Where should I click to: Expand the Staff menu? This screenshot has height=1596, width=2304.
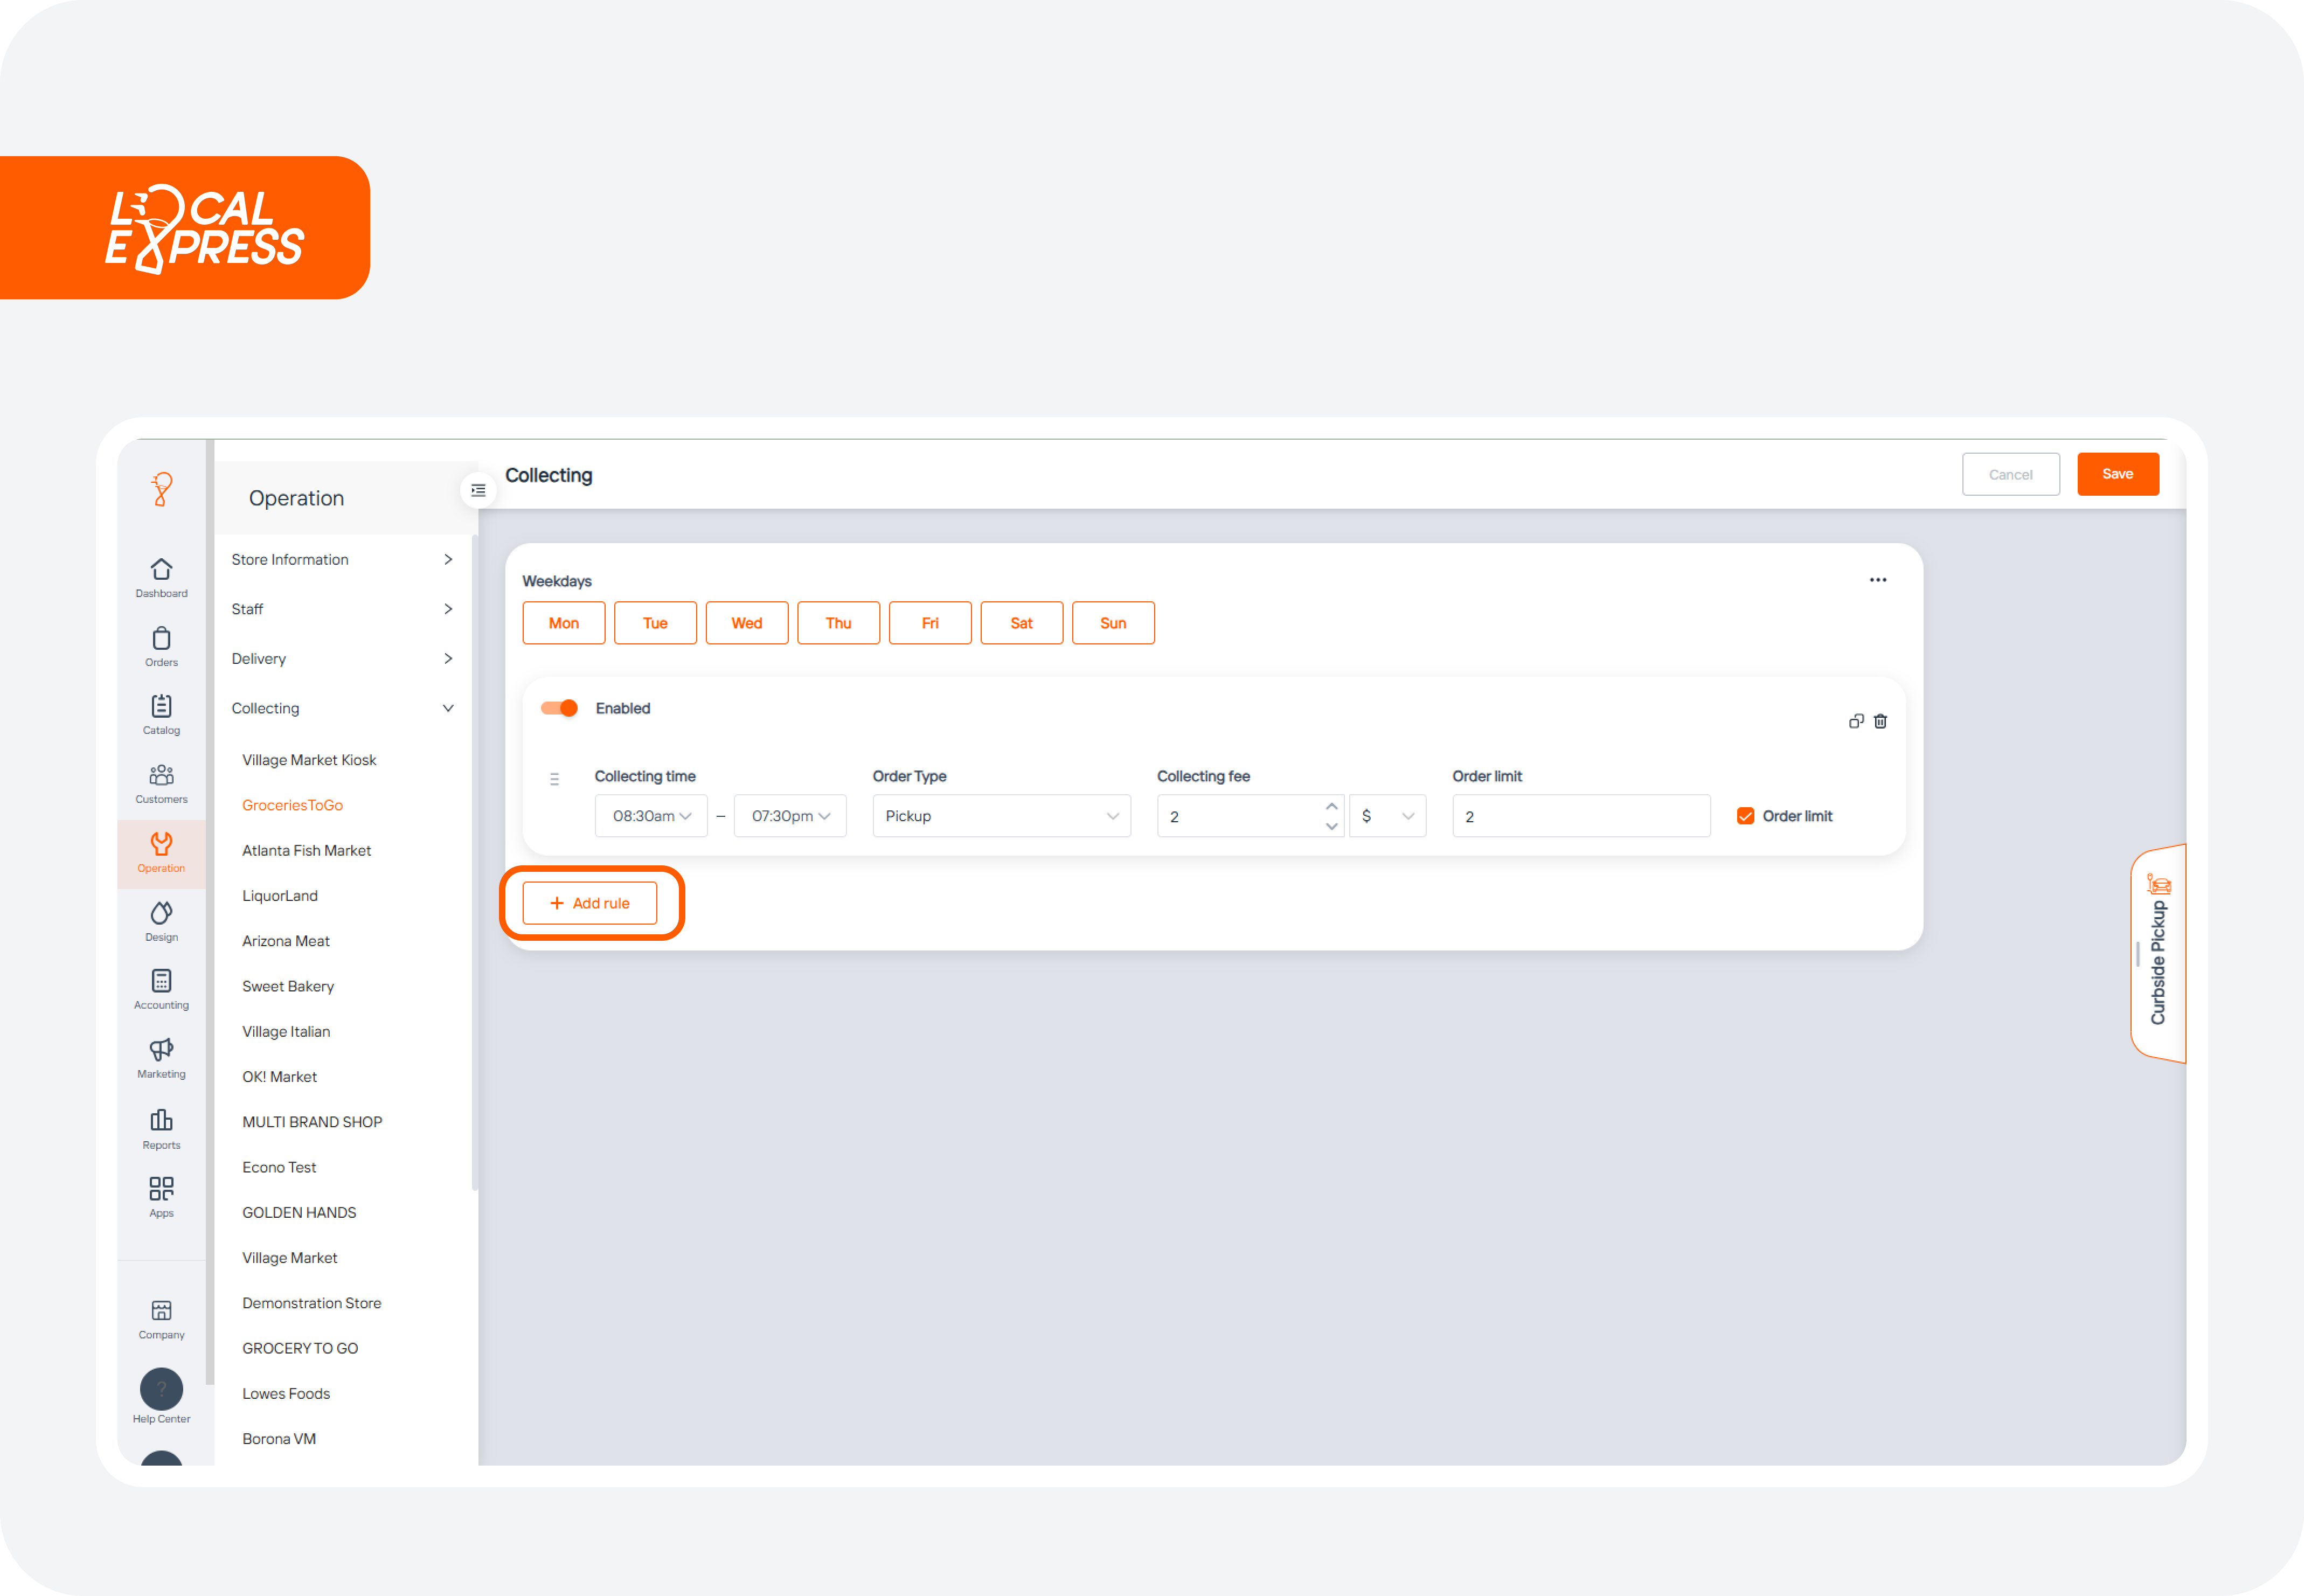tap(342, 609)
